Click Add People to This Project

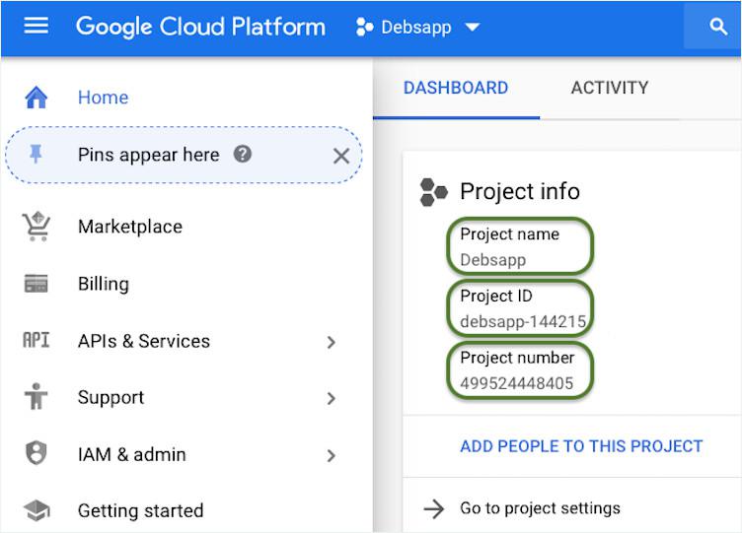coord(581,446)
